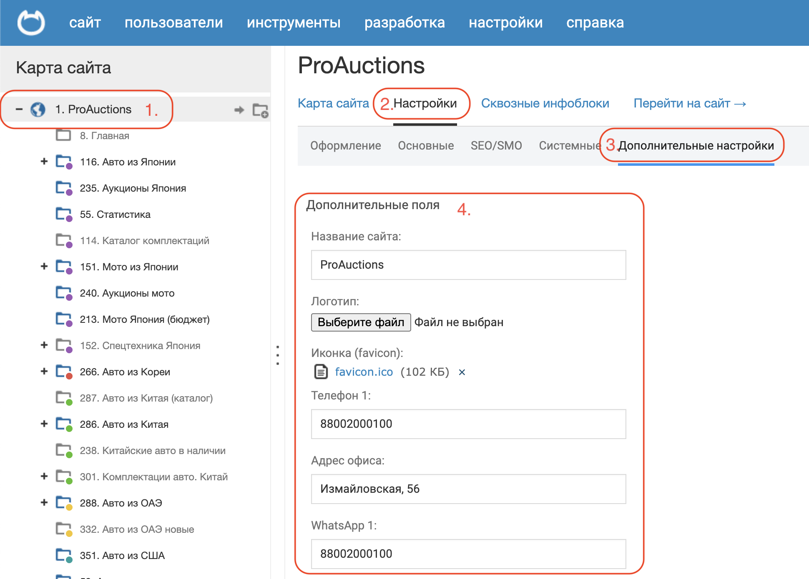Viewport: 809px width, 579px height.
Task: Expand 301. Комплектации авто. Китай node
Action: [x=44, y=476]
